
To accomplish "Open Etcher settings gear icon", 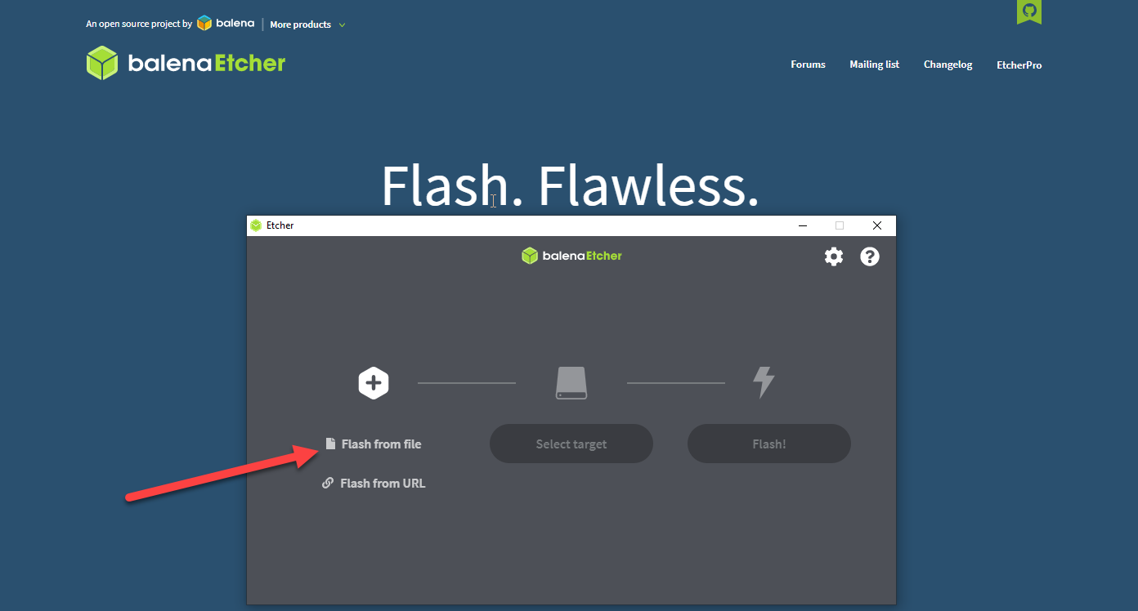I will (x=833, y=256).
